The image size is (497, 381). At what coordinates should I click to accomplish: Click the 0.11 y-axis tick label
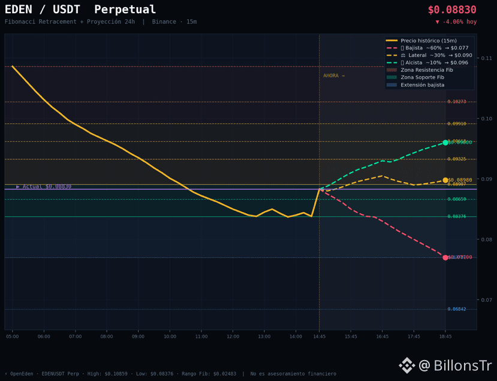click(x=487, y=58)
